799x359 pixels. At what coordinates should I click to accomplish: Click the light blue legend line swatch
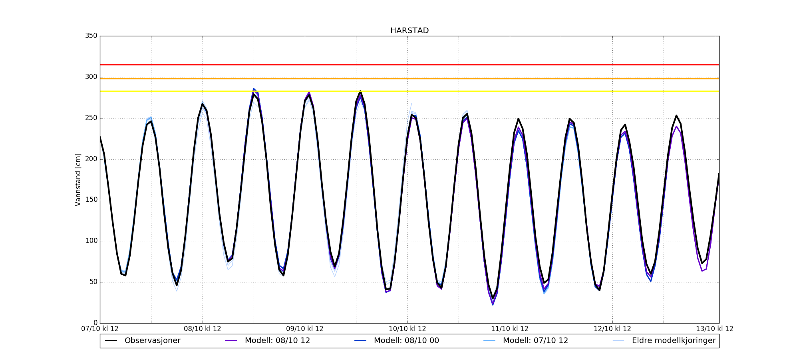point(489,341)
